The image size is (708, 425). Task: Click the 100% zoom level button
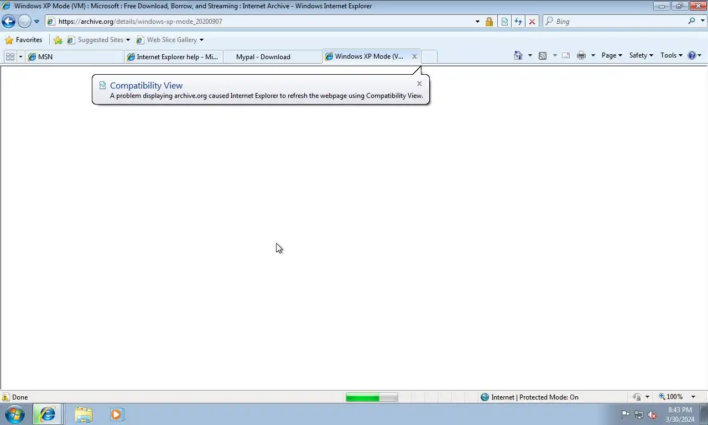tap(671, 397)
